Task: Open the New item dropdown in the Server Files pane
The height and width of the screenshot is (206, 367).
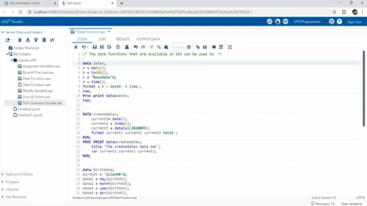Action: click(x=9, y=40)
